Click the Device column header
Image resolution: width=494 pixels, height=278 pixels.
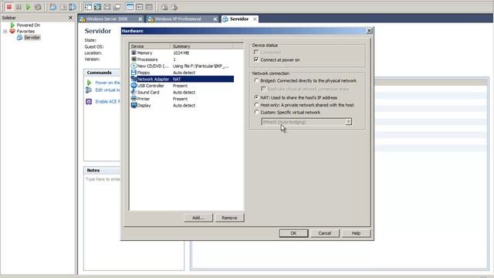point(150,46)
